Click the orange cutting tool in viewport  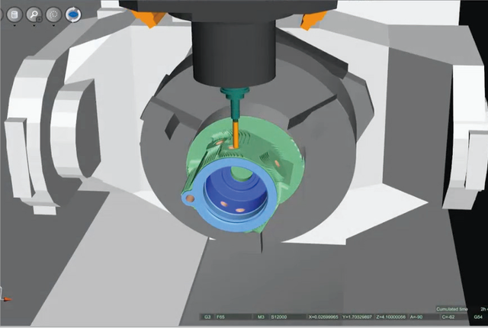pyautogui.click(x=236, y=134)
